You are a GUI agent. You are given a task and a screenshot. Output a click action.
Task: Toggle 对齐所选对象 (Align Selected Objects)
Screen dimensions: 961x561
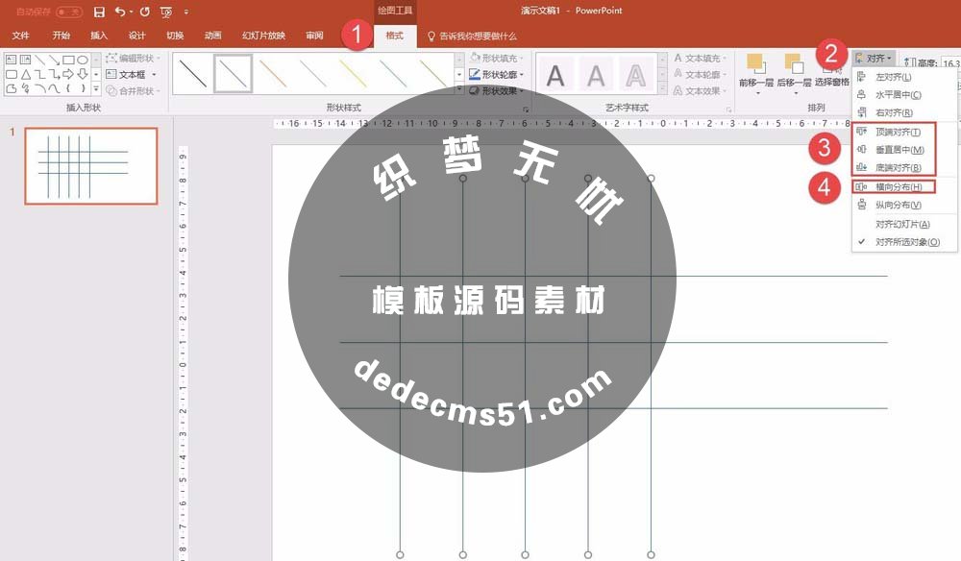tap(906, 241)
